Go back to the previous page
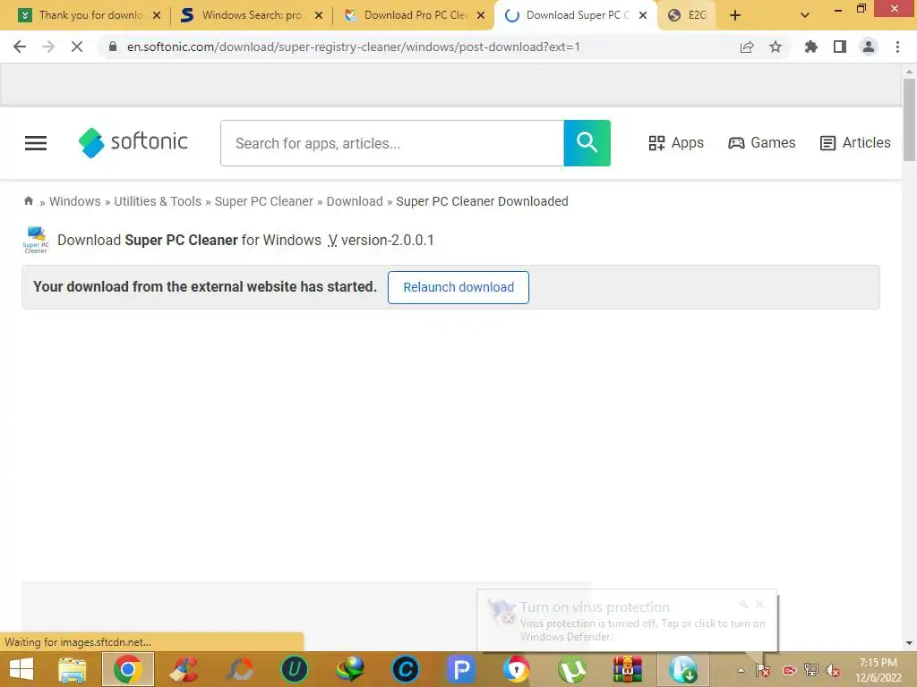917x687 pixels. (20, 47)
